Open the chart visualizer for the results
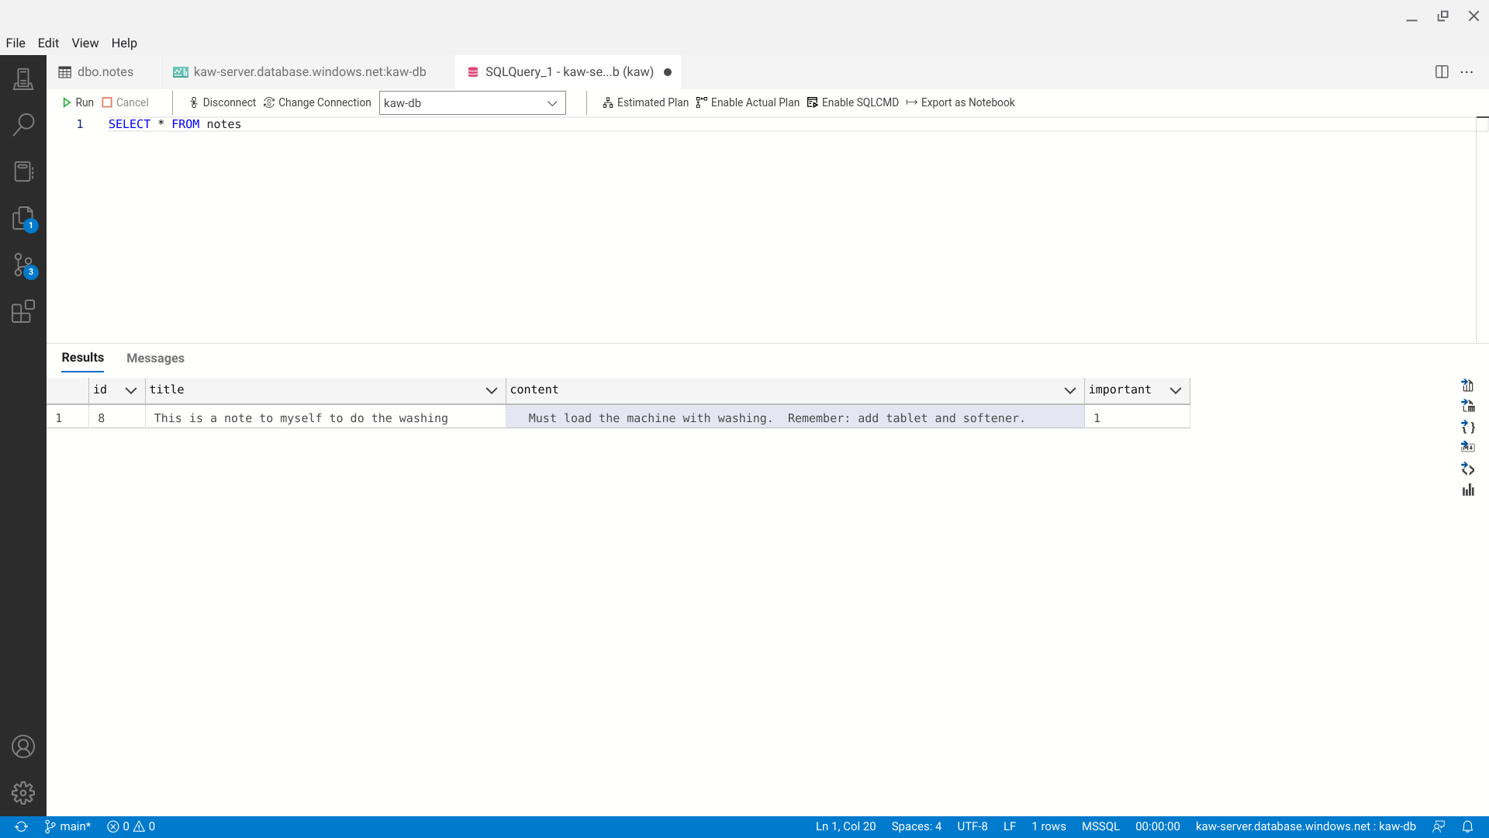Viewport: 1489px width, 838px height. pos(1468,490)
